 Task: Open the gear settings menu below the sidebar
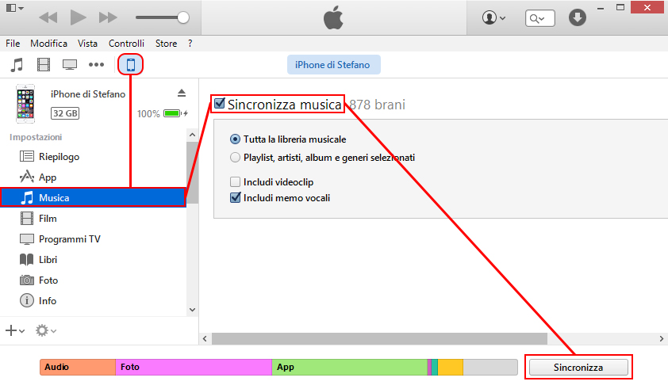point(45,330)
